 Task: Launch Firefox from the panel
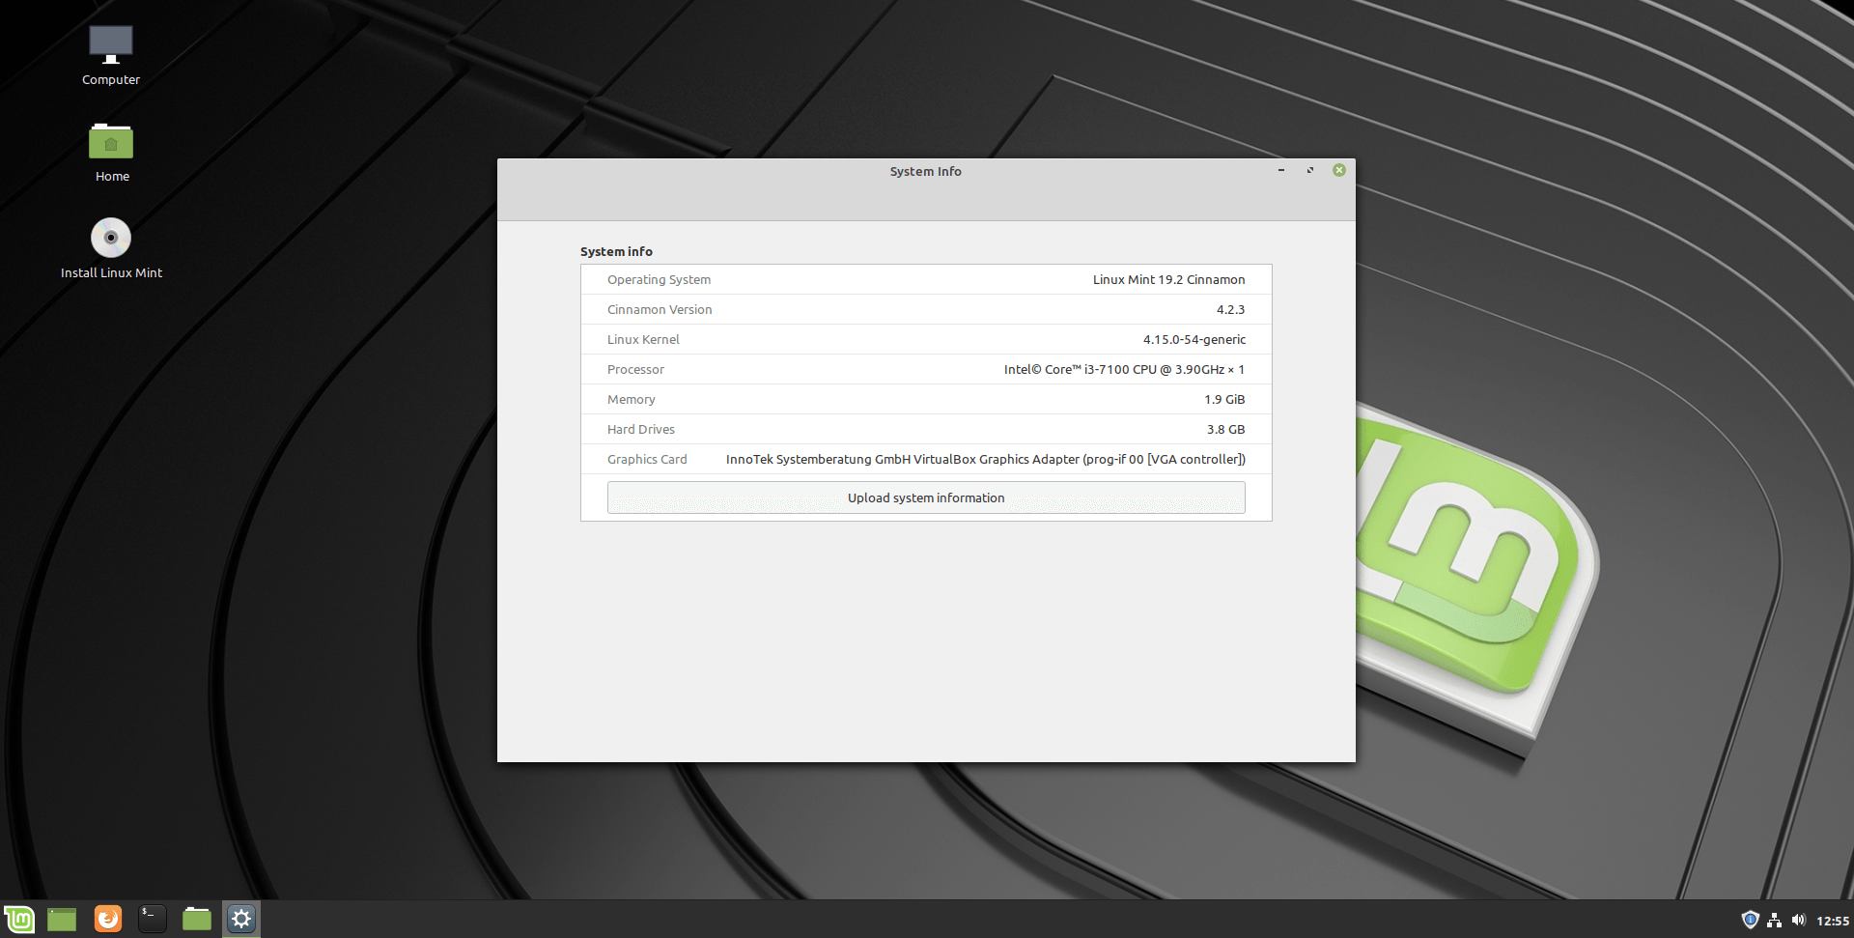(x=108, y=919)
